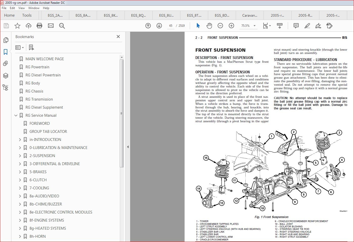Expand the 5-BRAKES bookmark
354x242 pixels.
tap(20, 172)
